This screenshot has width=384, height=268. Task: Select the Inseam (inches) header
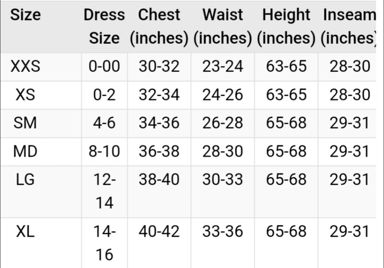[x=349, y=26]
